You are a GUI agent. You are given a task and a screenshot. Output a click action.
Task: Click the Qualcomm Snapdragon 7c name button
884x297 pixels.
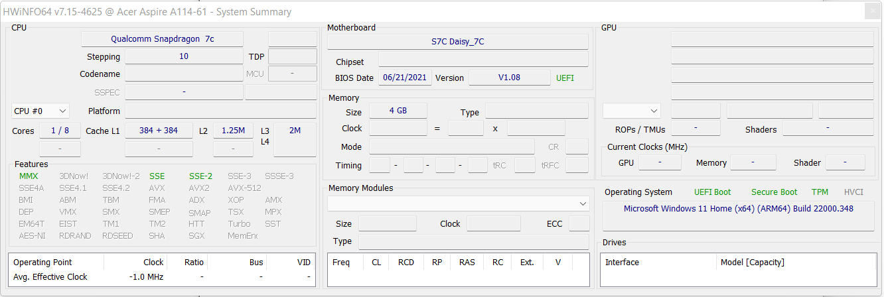tap(162, 39)
